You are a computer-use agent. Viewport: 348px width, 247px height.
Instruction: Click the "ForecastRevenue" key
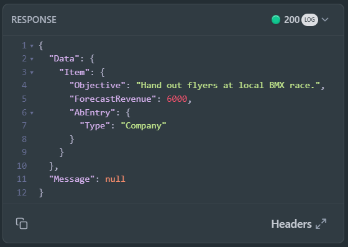(x=113, y=99)
